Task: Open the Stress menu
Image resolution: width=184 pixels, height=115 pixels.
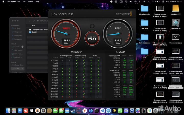Action: (x=30, y=2)
